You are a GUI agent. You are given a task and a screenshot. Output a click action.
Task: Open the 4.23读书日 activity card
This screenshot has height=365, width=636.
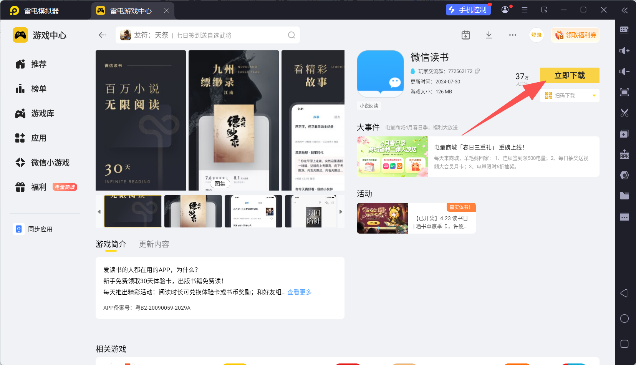(x=416, y=218)
